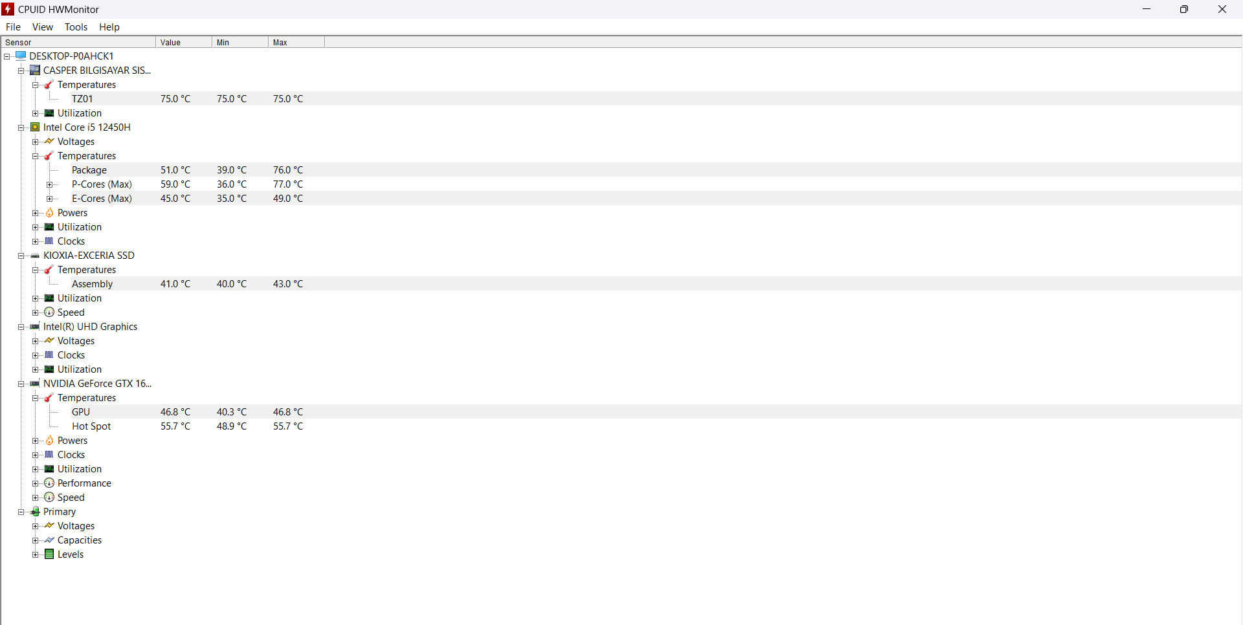Click the Intel Core i5 12450H chip icon
1243x625 pixels.
coord(35,127)
